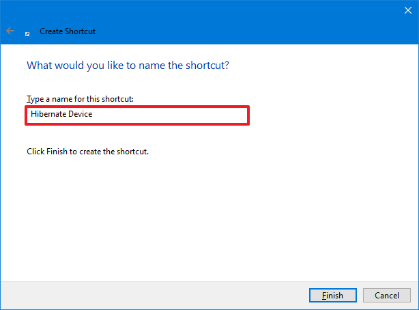Click the "Click Finish to create" instruction text

[x=87, y=151]
